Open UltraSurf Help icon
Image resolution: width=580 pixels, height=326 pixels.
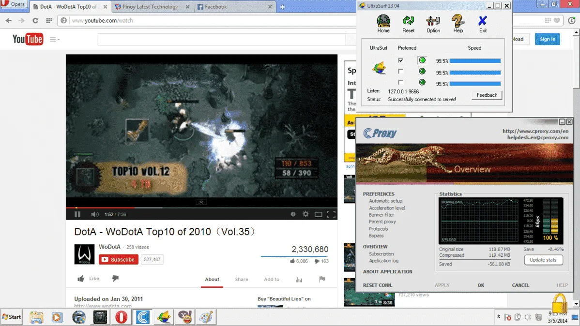(x=458, y=24)
